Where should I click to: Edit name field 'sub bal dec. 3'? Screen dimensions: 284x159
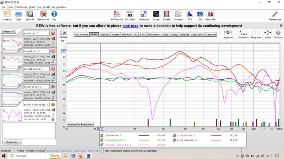(x=36, y=33)
